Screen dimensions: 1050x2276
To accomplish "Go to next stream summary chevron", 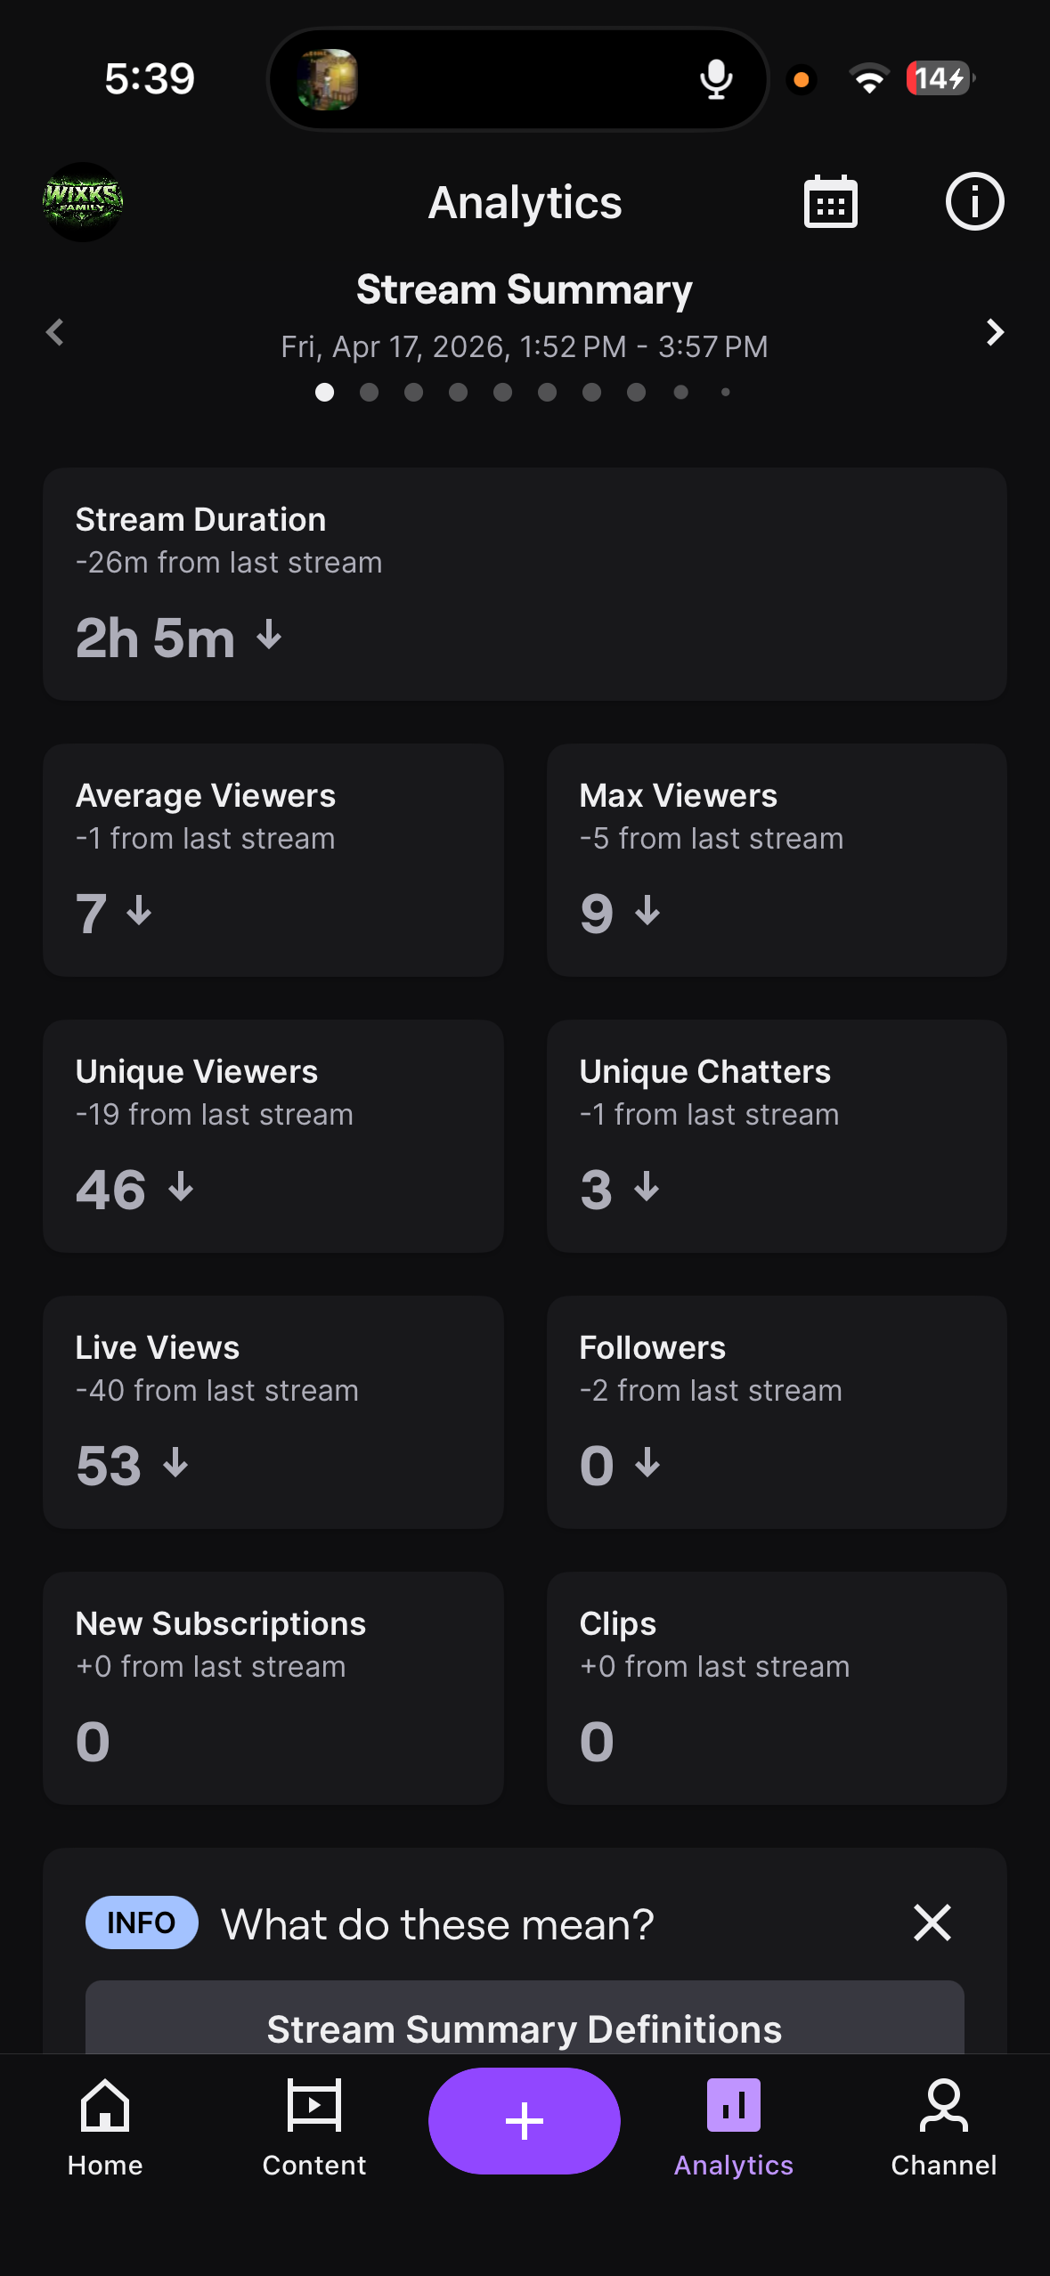I will pyautogui.click(x=995, y=332).
